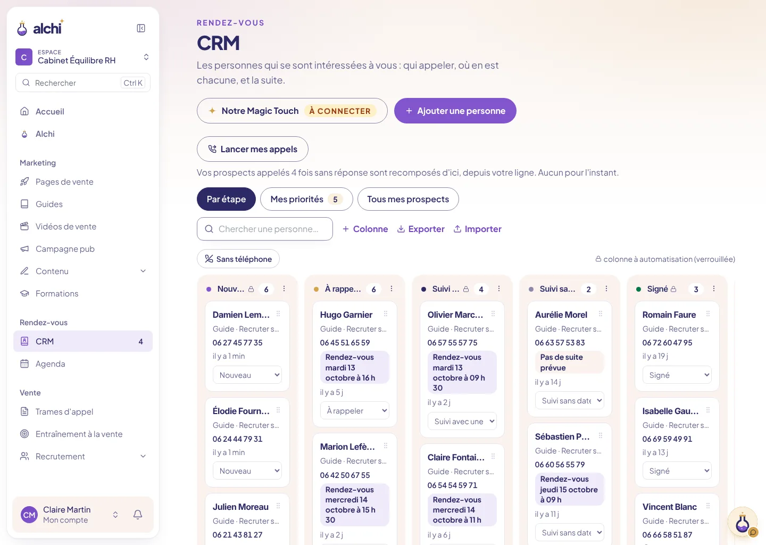Switch to Mes priorités view
Screen dimensions: 766x545
(306, 200)
